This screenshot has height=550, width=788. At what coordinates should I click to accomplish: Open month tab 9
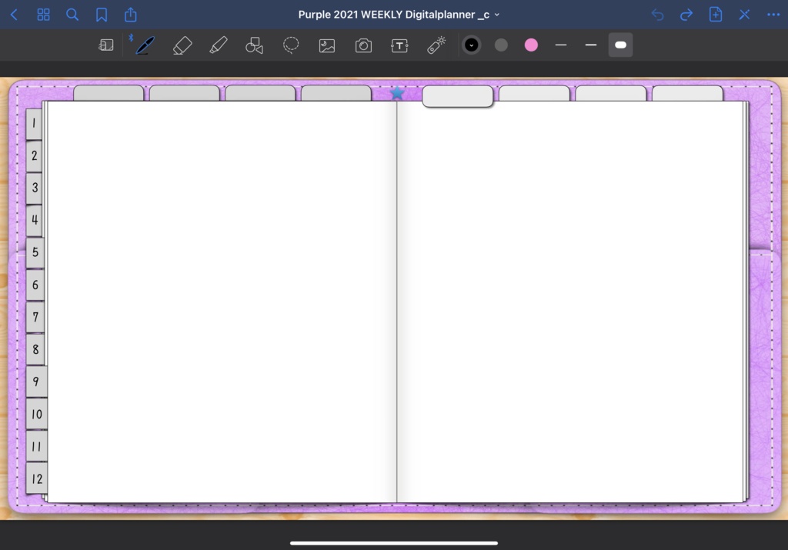[36, 382]
